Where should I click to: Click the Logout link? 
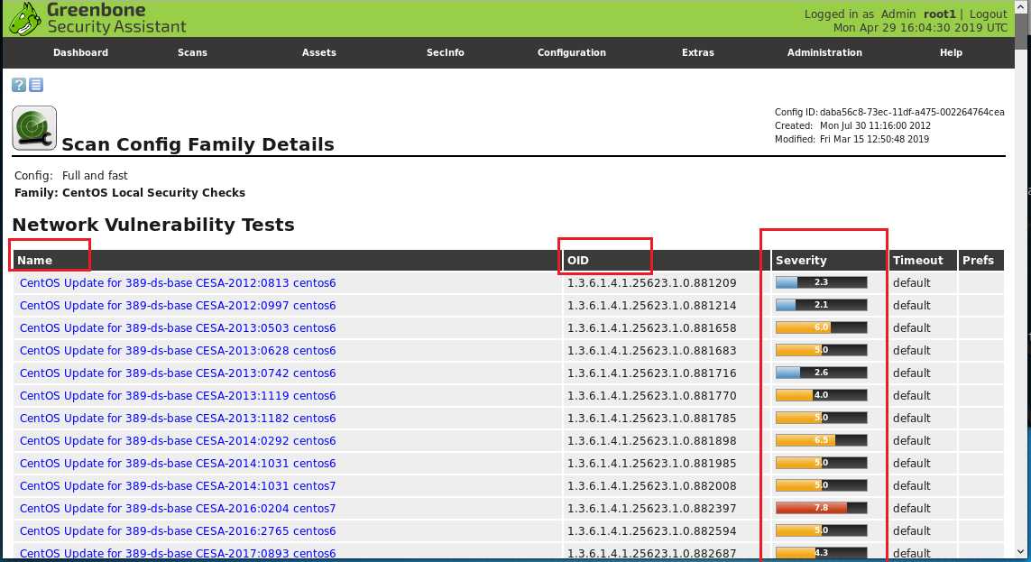(x=988, y=14)
